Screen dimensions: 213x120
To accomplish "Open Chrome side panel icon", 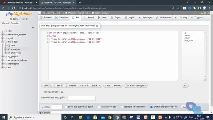I will [x=199, y=8].
